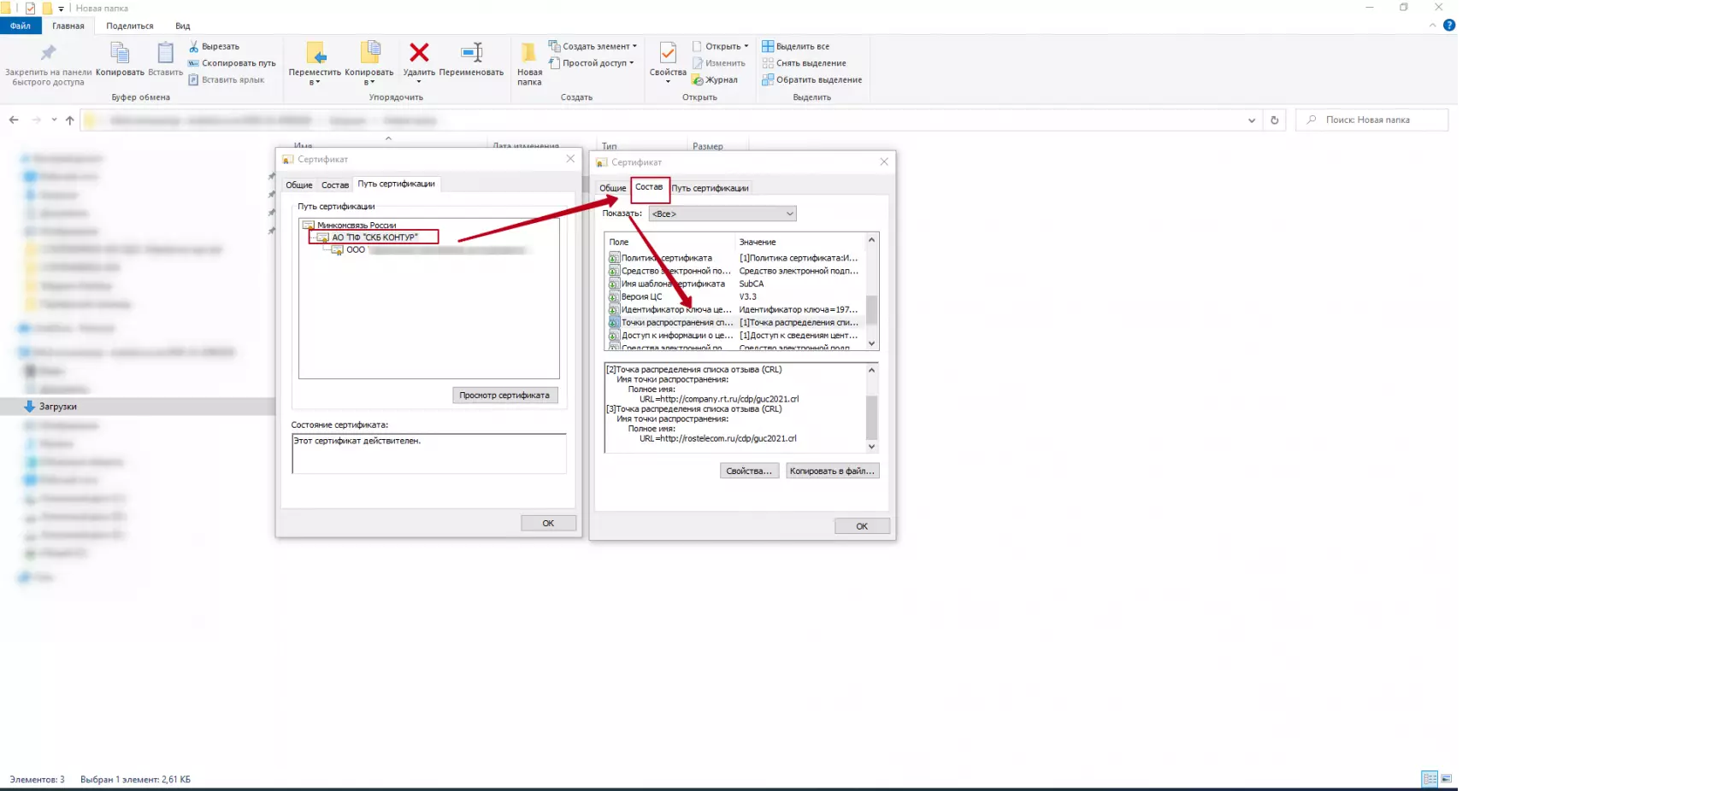The width and height of the screenshot is (1710, 791).
Task: Click the Закрепить на панели быстрого доступа pin icon
Action: click(48, 53)
